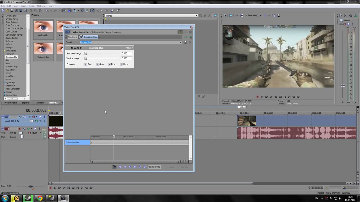Open Google Chrome from the taskbar
Image resolution: width=360 pixels, height=202 pixels.
(x=40, y=199)
